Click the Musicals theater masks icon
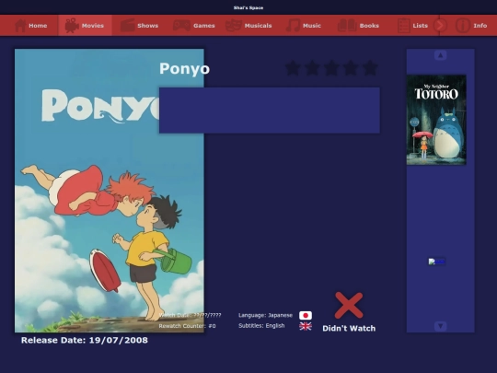This screenshot has height=373, width=497. pyautogui.click(x=234, y=26)
